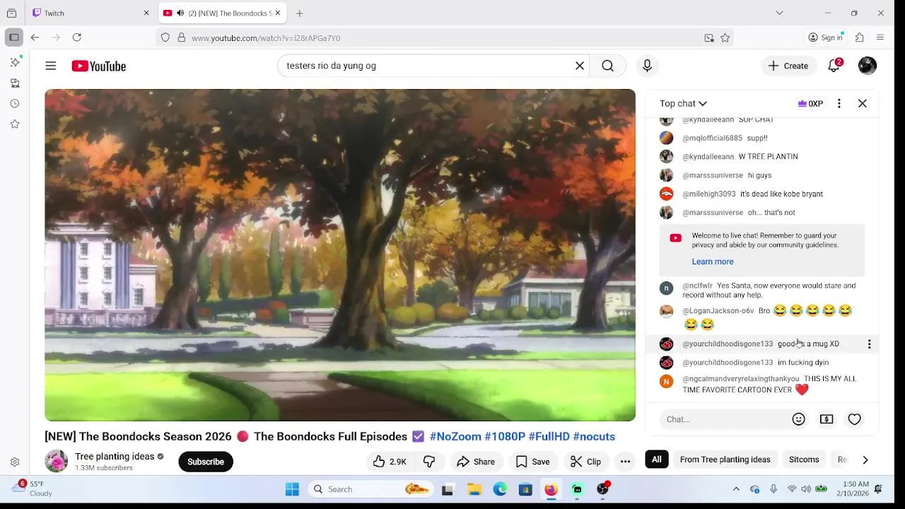Open Firefox extensions puzzle icon

click(x=860, y=37)
